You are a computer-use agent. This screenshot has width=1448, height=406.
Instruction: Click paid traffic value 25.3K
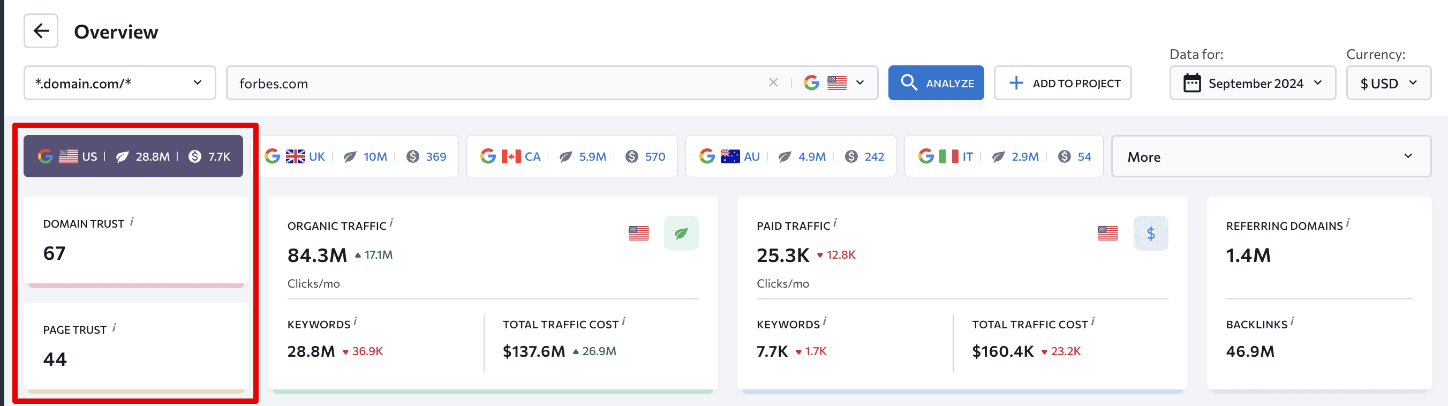tap(783, 255)
